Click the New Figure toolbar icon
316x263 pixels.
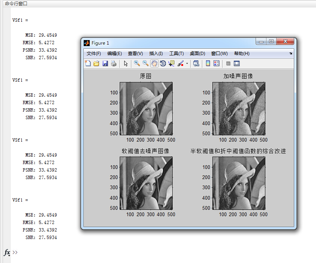click(88, 64)
